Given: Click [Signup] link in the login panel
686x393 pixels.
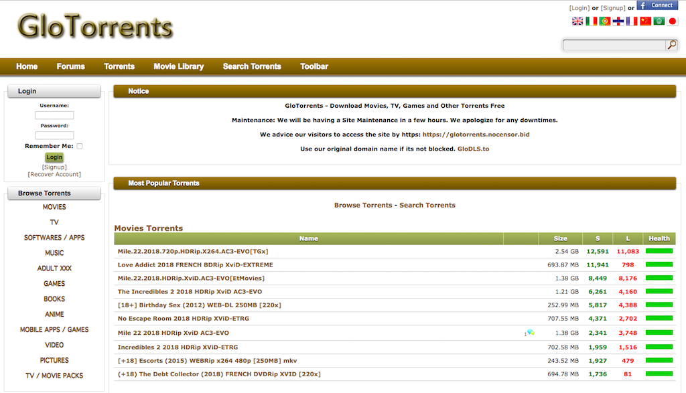Looking at the screenshot, I should (54, 167).
